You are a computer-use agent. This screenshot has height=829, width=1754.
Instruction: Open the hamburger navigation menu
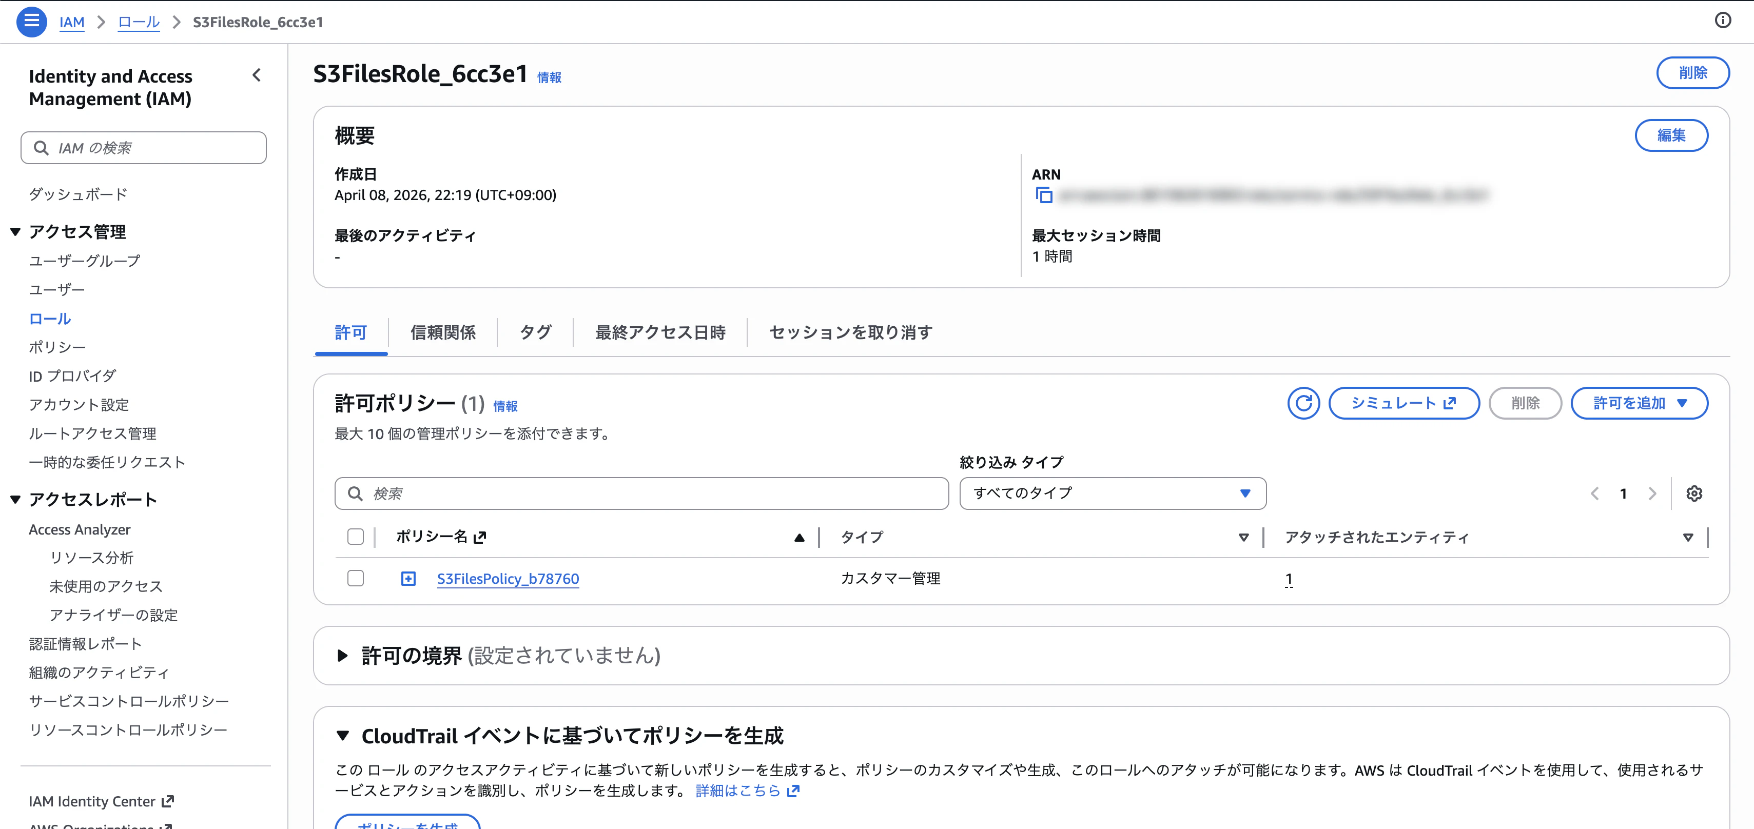[31, 22]
